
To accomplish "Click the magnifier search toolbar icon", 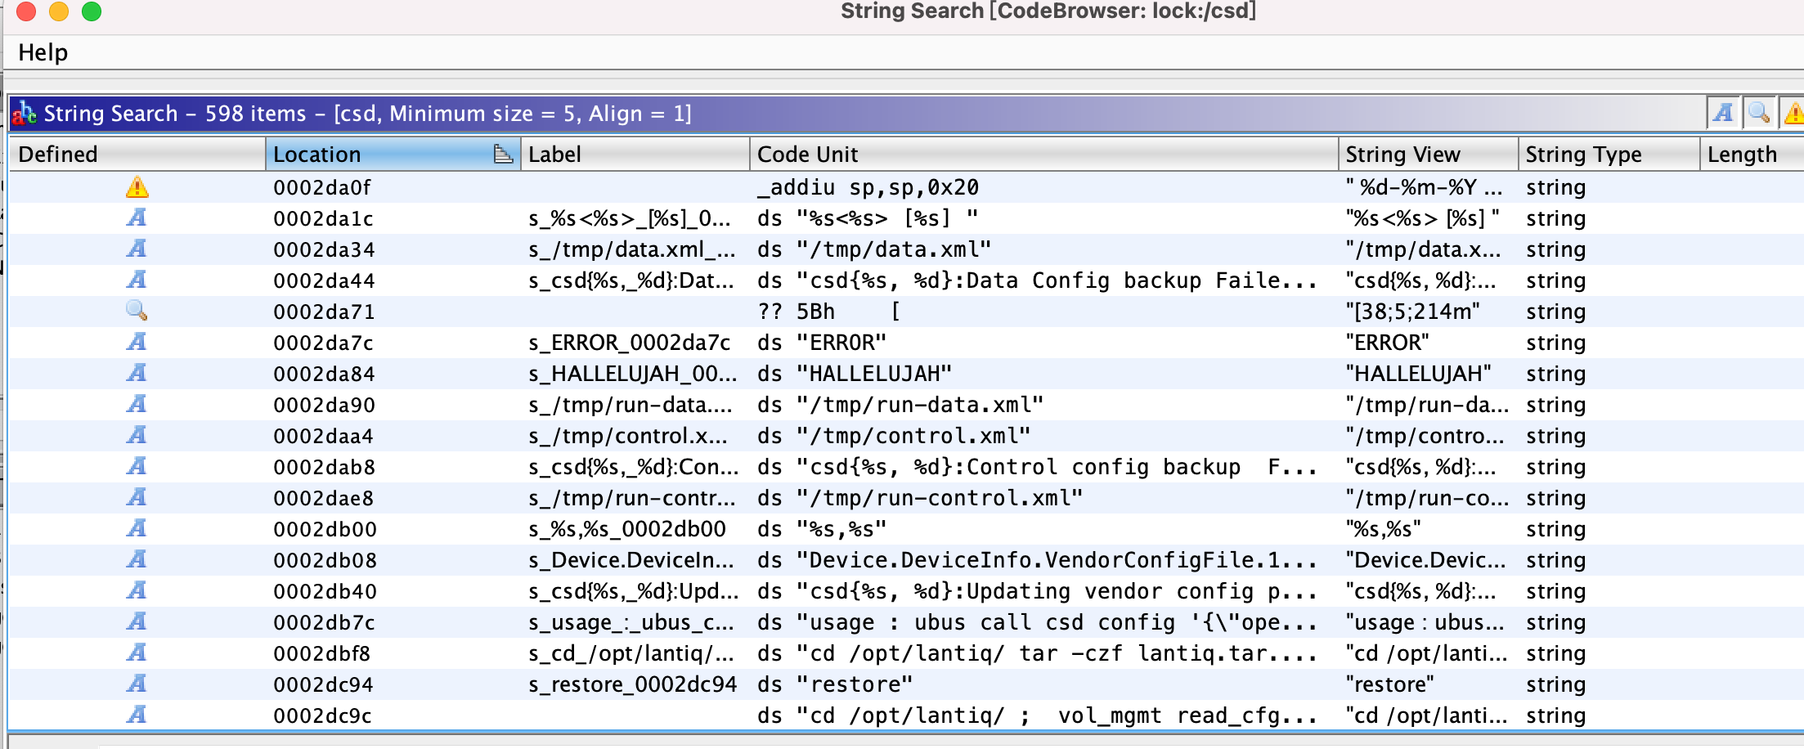I will point(1759,113).
